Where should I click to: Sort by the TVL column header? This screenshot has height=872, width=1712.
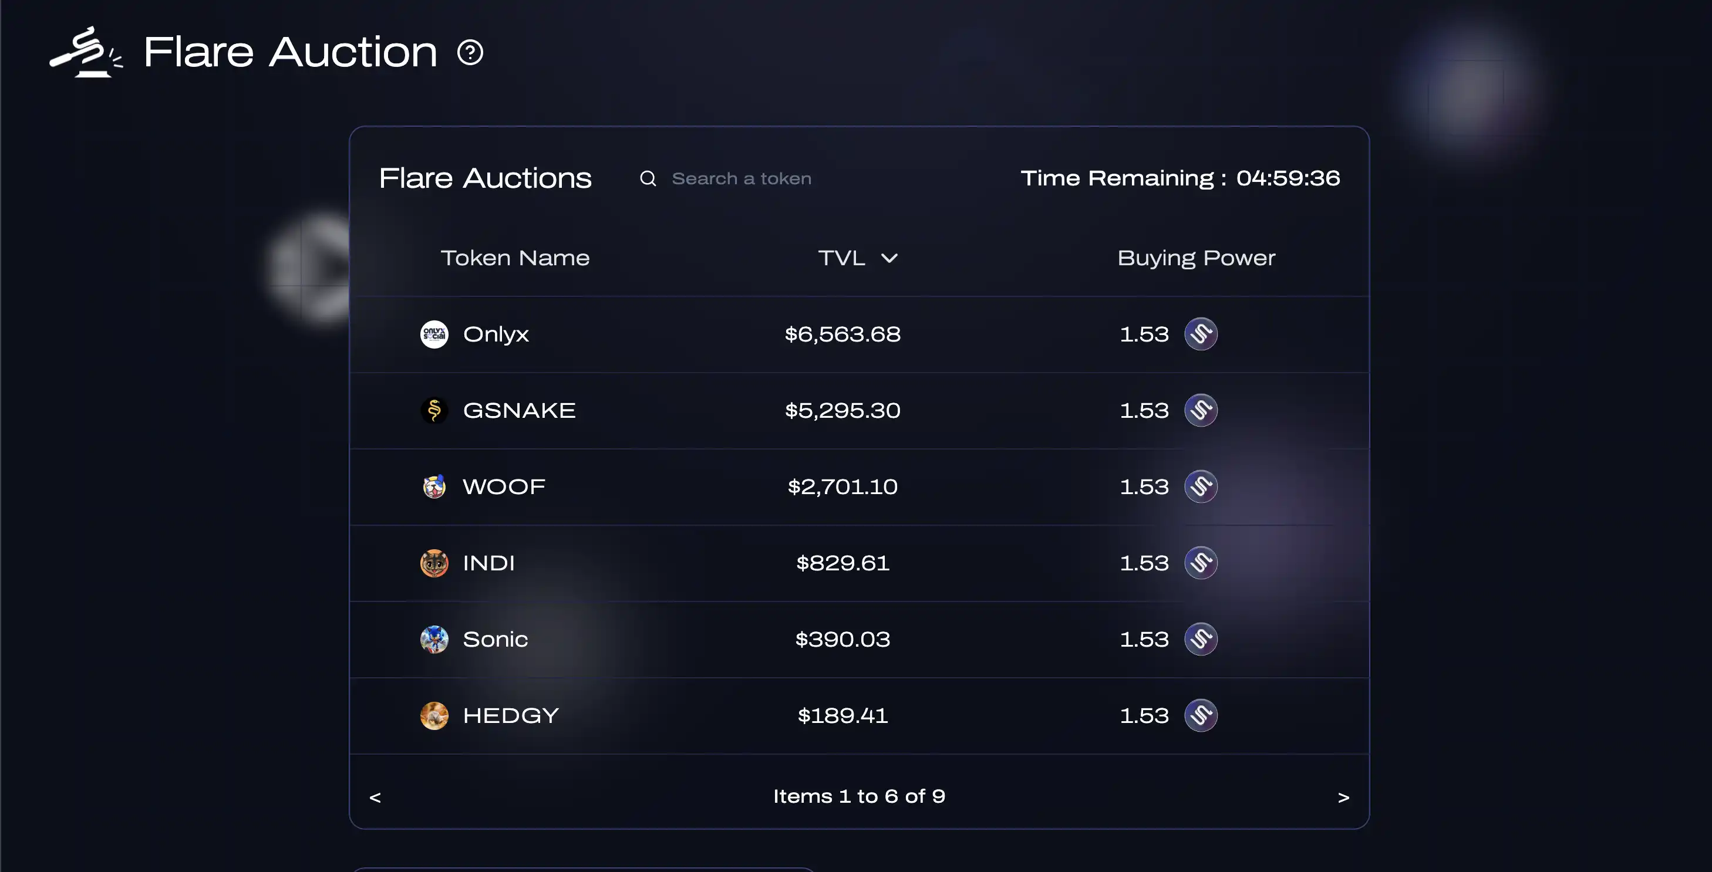click(841, 258)
